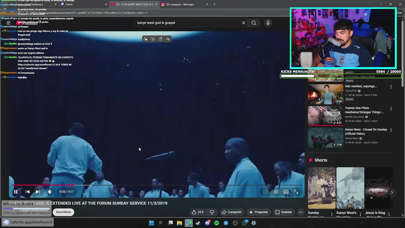Click the translate icon in floating video toolbar
This screenshot has width=405, height=228.
tap(168, 39)
